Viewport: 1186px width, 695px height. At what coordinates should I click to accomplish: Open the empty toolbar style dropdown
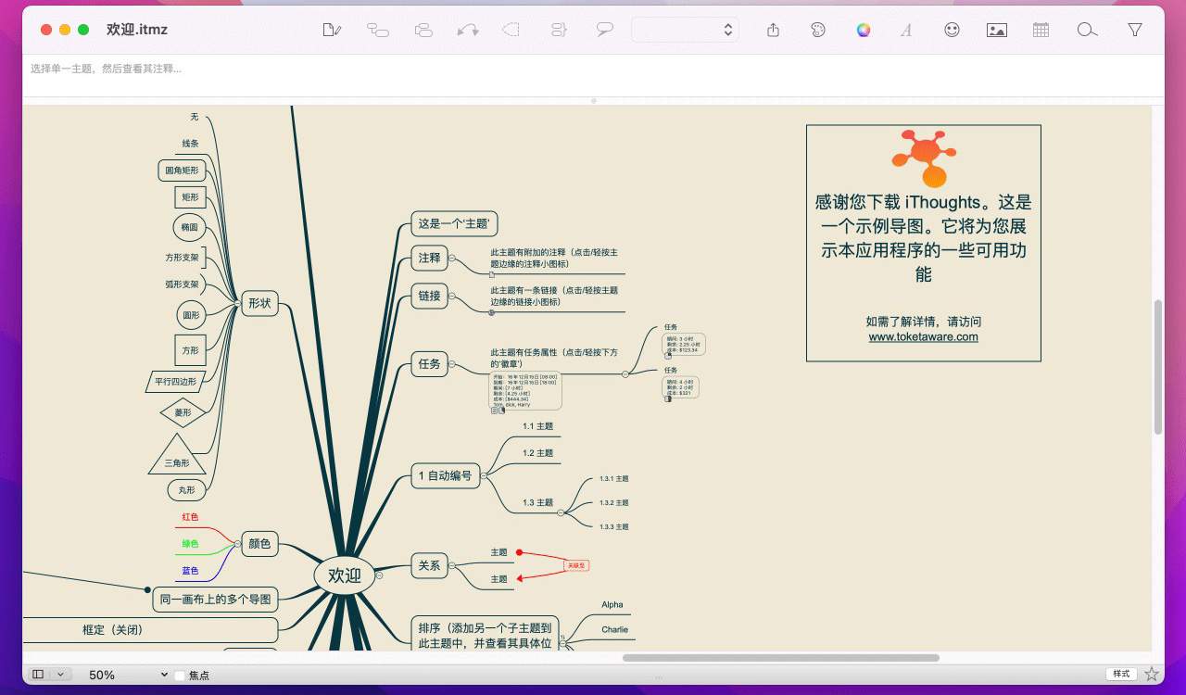(685, 30)
